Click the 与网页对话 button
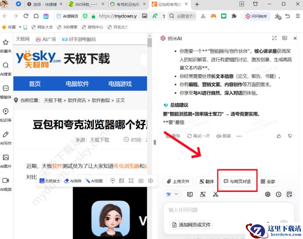Screen dimensions: 303x239 pos(237,182)
